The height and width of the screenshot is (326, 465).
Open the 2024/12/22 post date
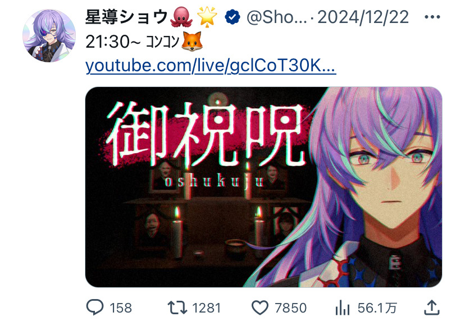coord(363,17)
